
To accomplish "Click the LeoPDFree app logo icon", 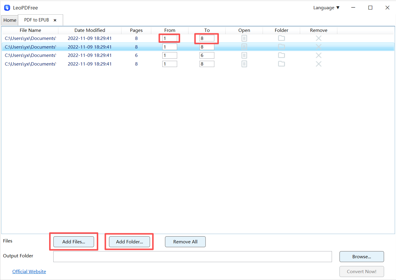I will (7, 8).
